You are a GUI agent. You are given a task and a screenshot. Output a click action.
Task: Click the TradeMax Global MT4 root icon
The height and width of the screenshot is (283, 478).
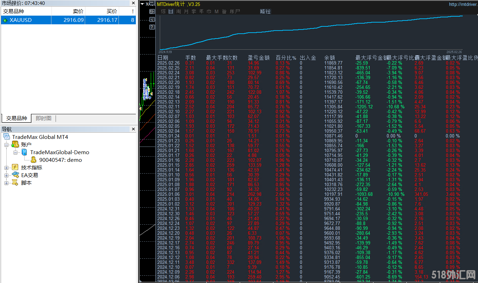coord(7,137)
